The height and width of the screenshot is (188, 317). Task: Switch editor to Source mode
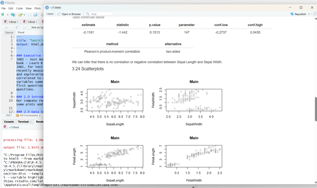9,32
